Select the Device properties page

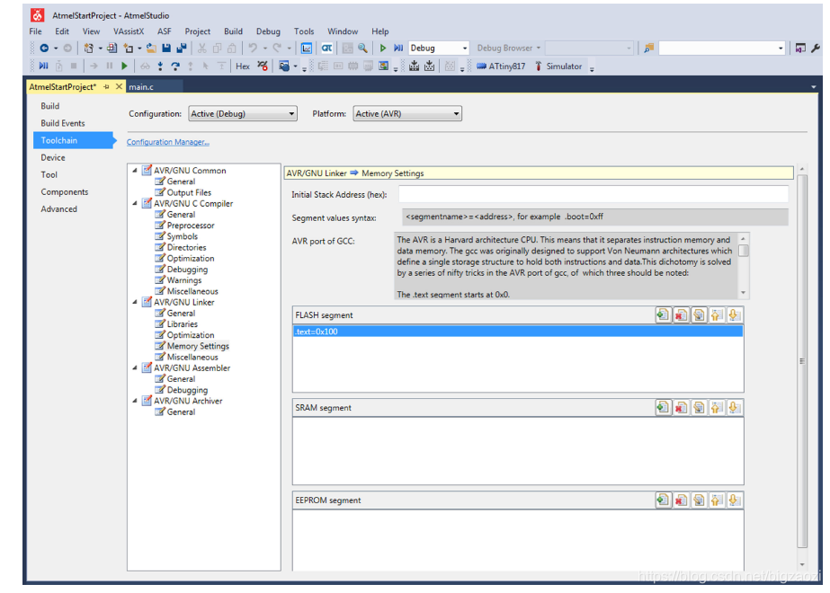pos(53,157)
